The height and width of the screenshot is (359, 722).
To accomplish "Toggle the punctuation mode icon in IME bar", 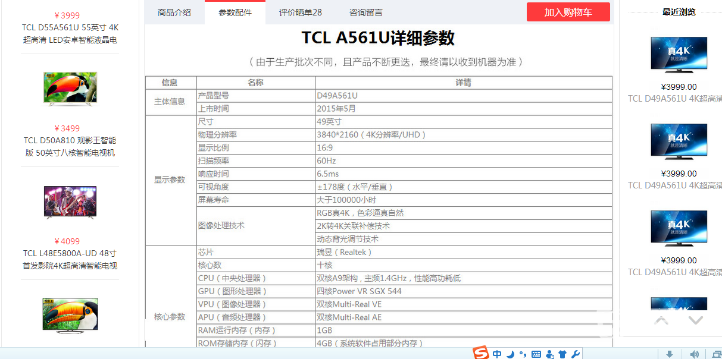I will click(x=523, y=354).
